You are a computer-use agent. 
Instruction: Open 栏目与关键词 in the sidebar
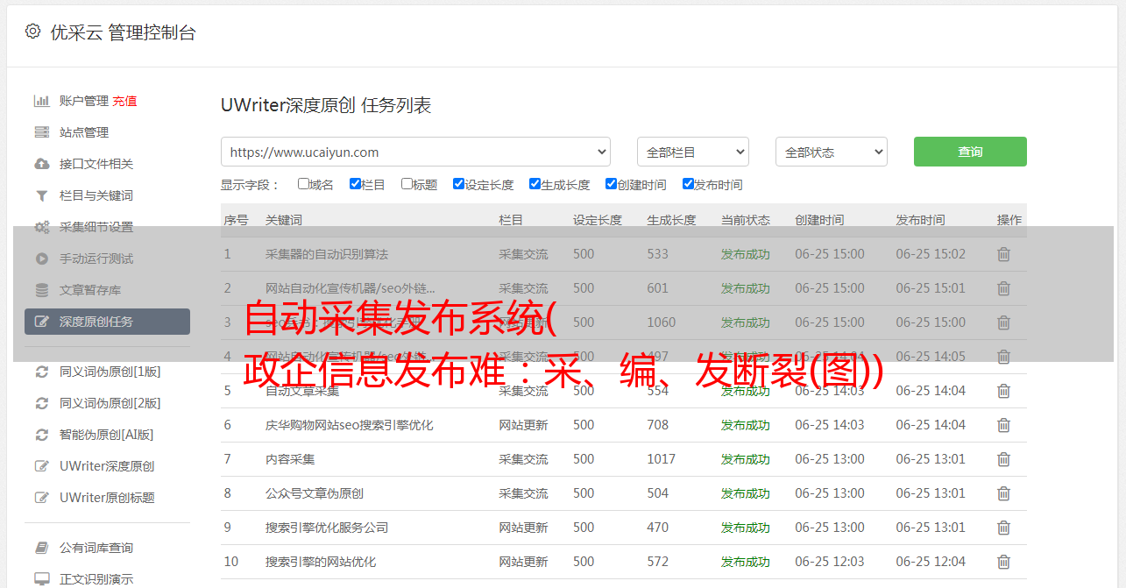[x=96, y=195]
